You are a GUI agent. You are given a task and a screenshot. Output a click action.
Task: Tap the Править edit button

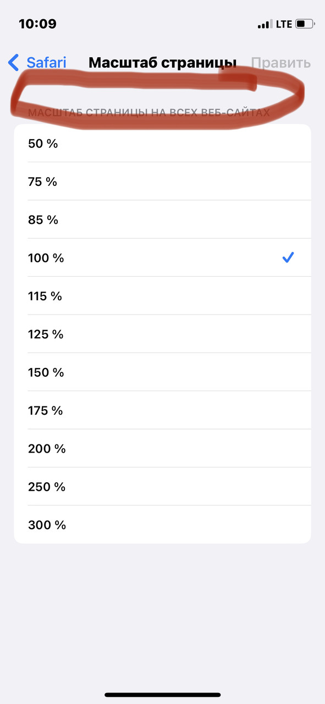[x=281, y=63]
